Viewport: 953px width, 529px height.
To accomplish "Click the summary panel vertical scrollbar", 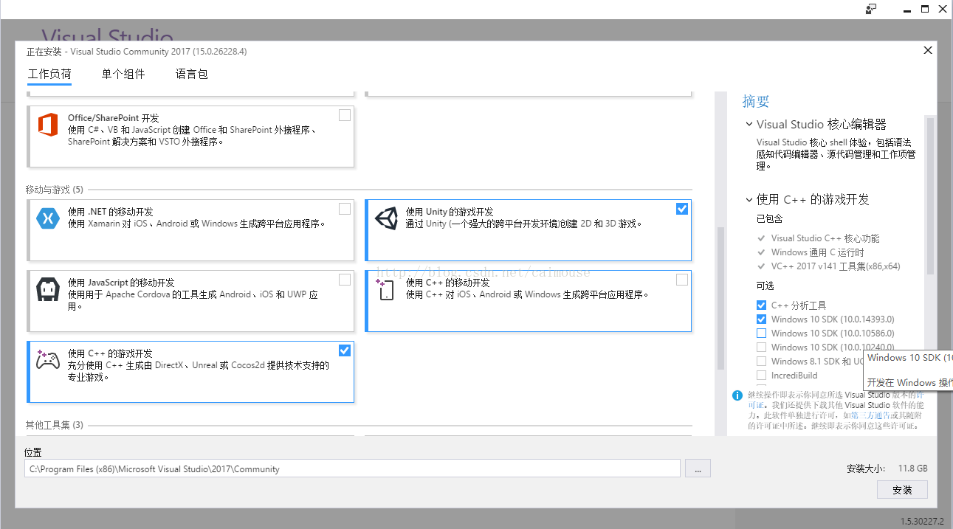I will [930, 196].
